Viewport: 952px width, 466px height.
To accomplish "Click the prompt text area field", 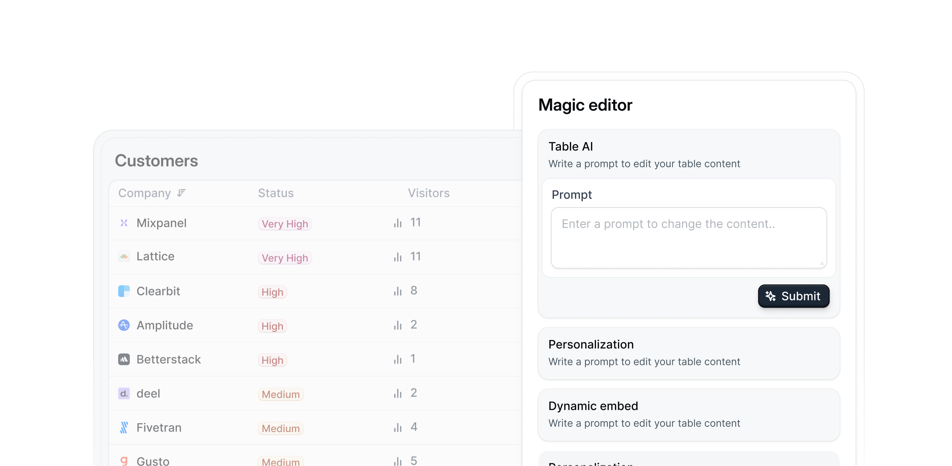I will click(x=688, y=238).
